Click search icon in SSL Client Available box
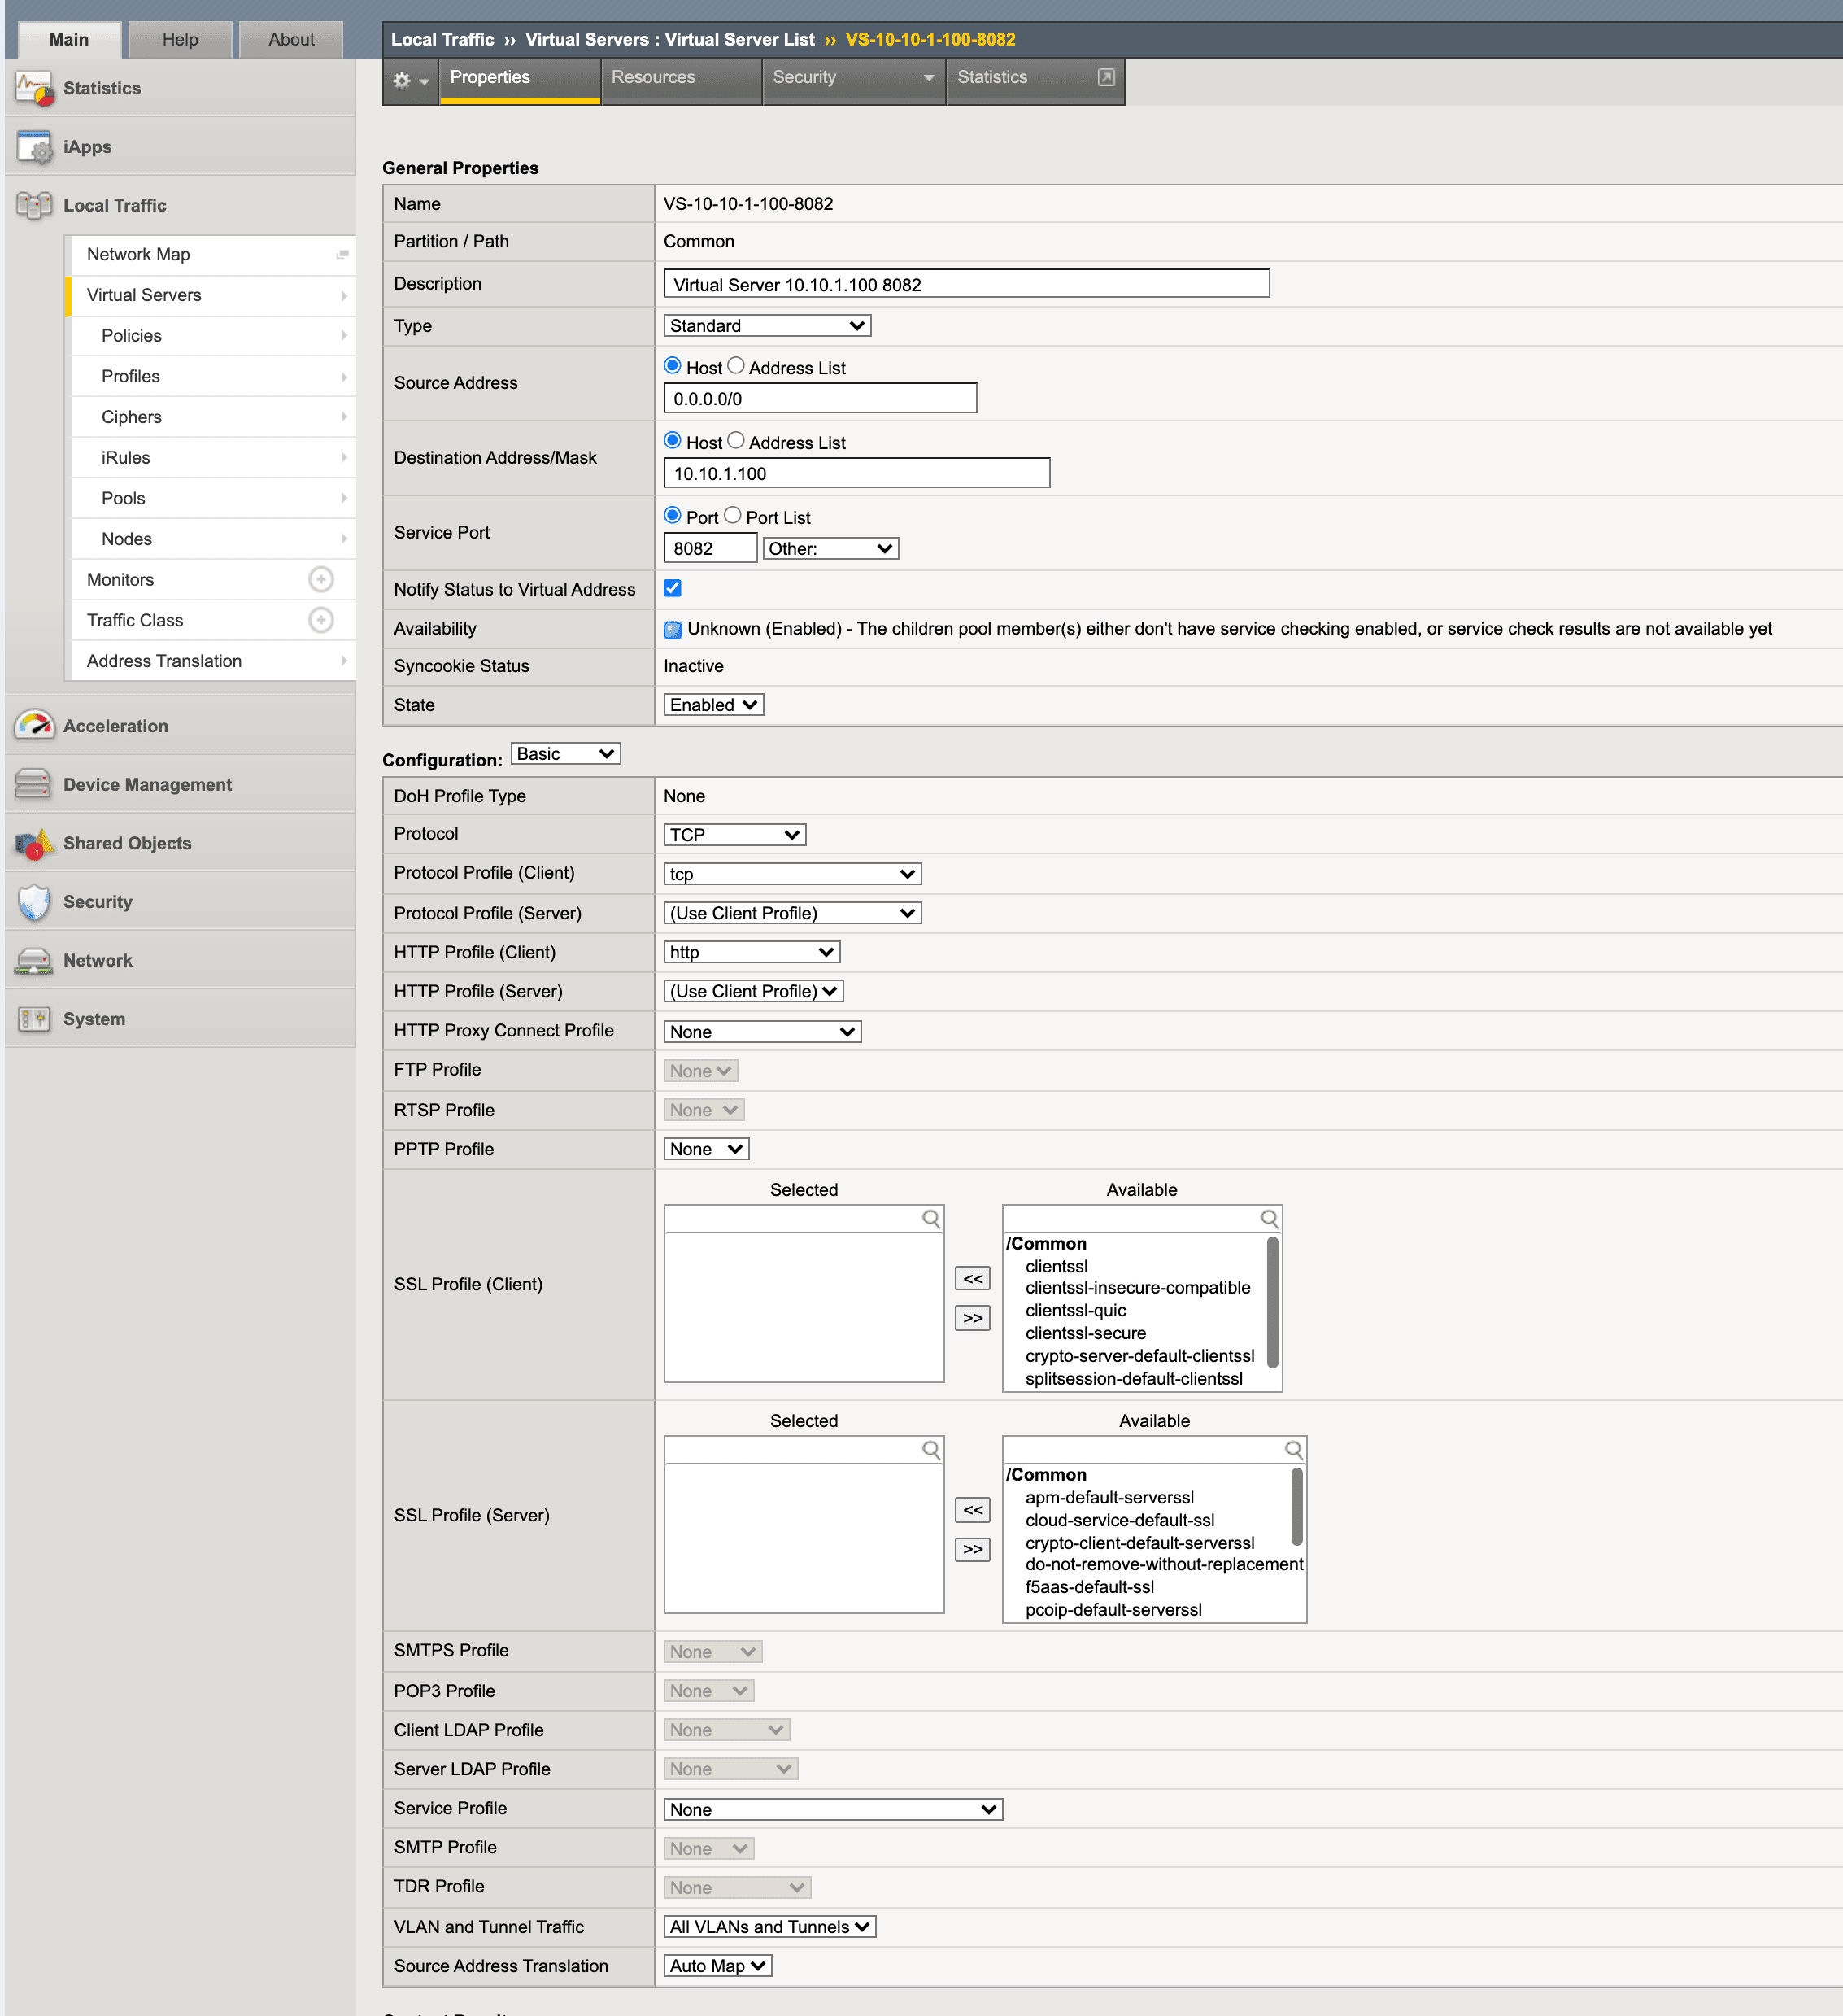 click(1268, 1219)
